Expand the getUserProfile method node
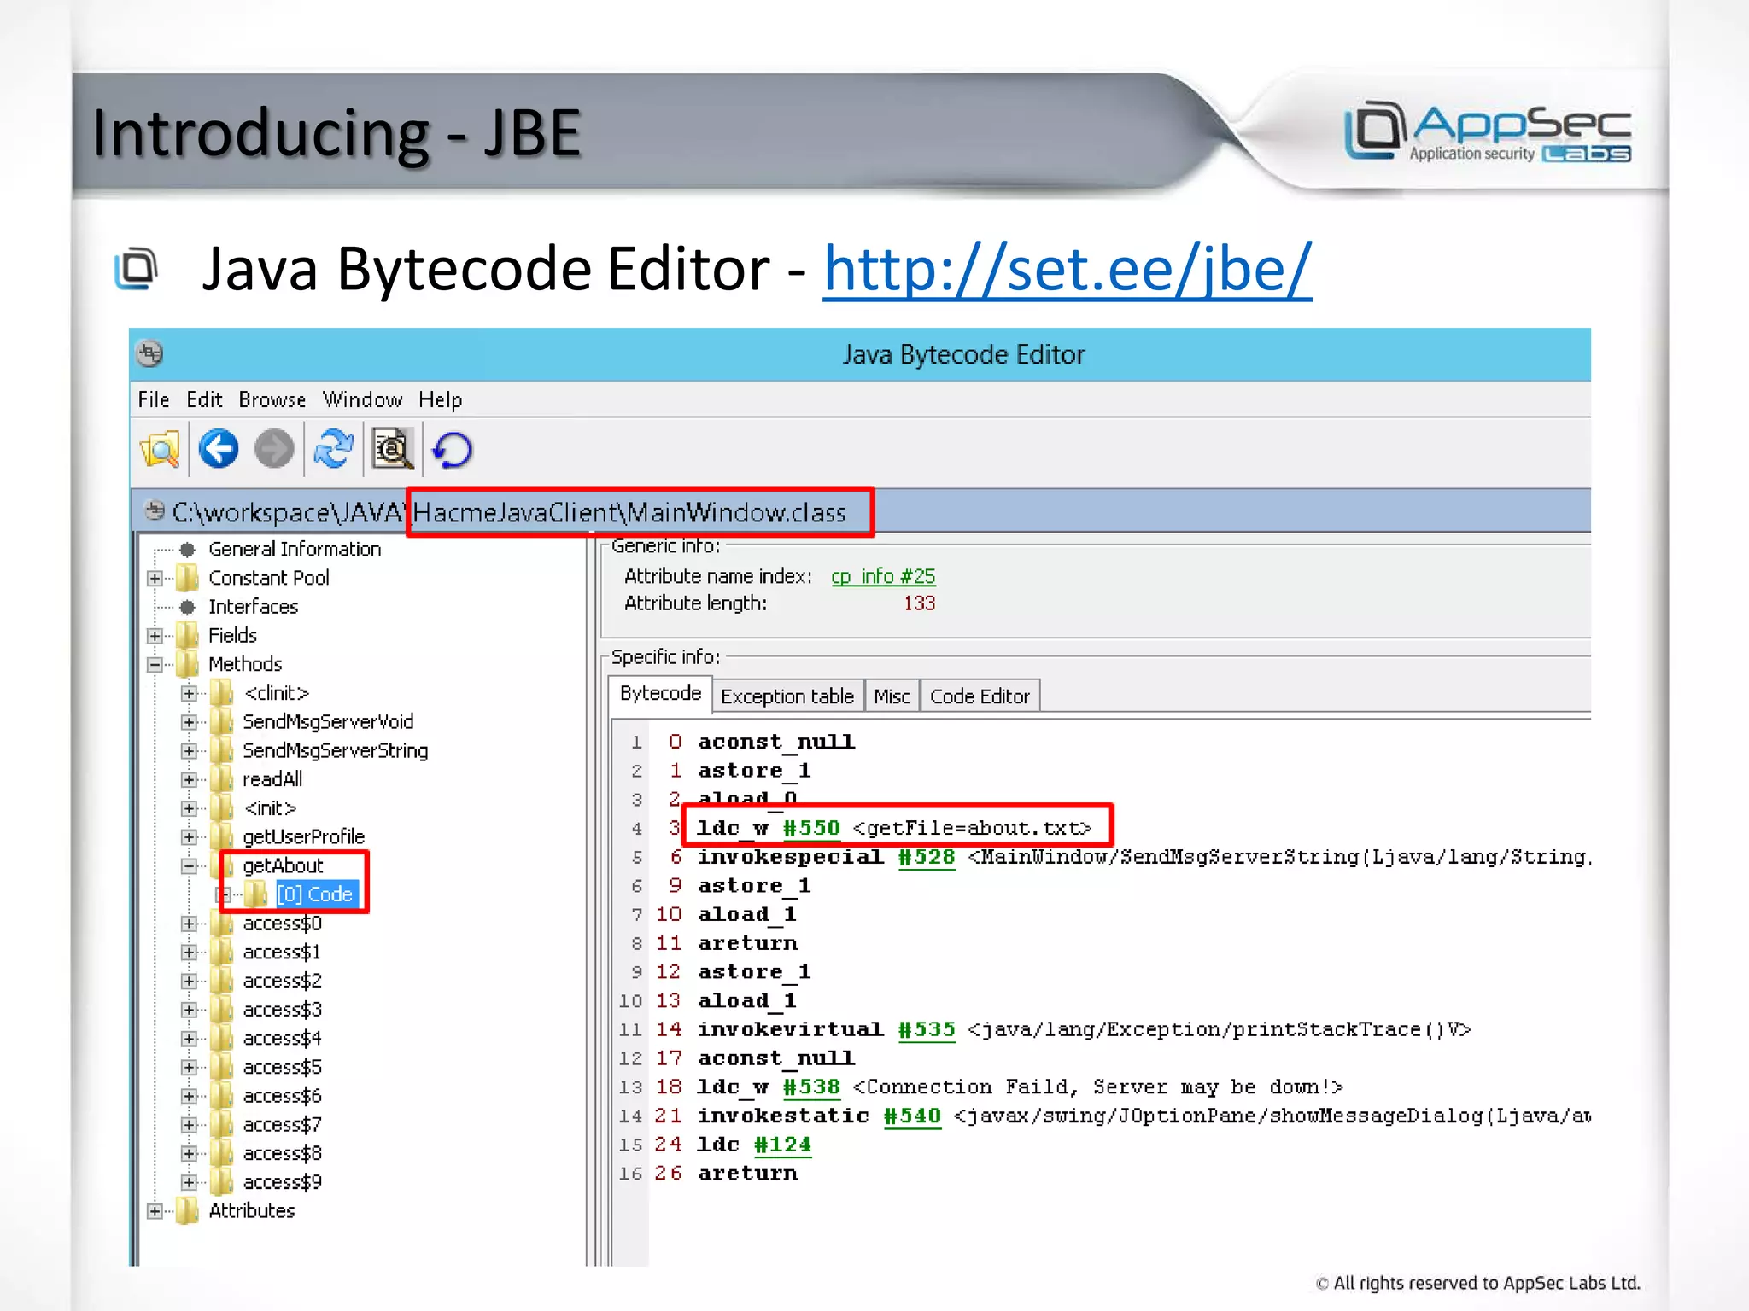The height and width of the screenshot is (1311, 1749). [189, 837]
